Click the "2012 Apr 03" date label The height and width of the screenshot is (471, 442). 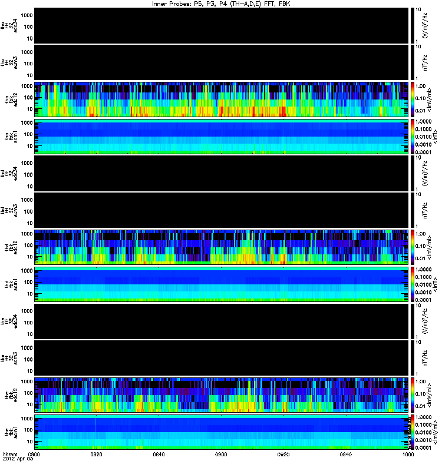[18, 459]
